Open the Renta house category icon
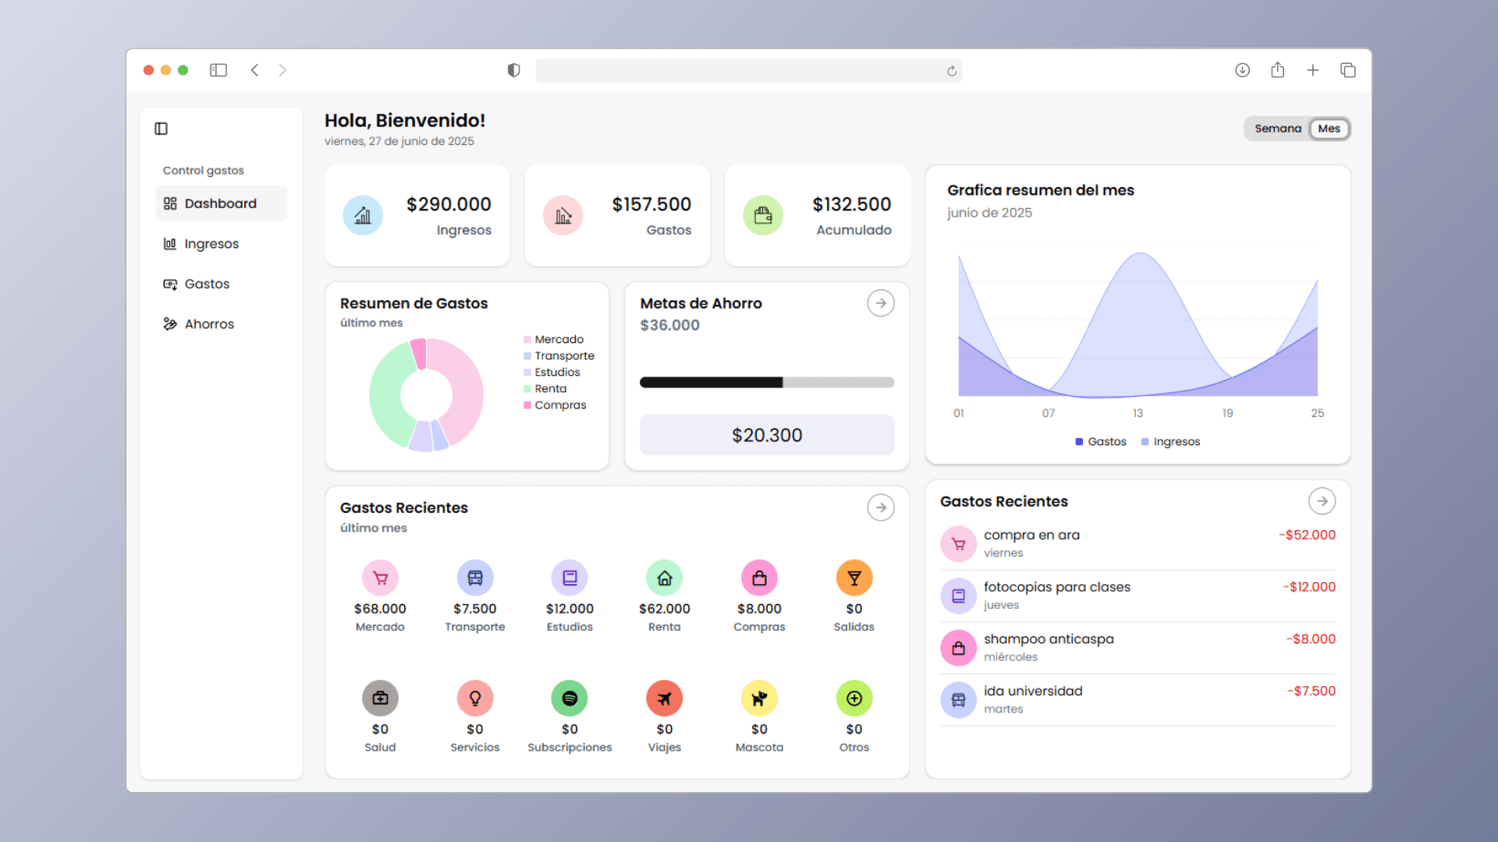Image resolution: width=1498 pixels, height=842 pixels. tap(665, 578)
